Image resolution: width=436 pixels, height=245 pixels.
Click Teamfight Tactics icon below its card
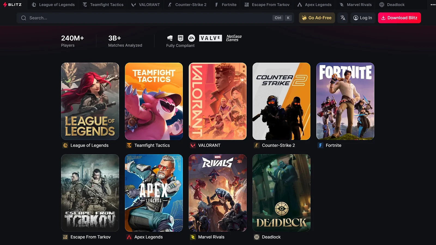[129, 145]
